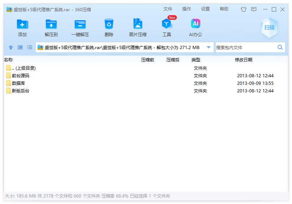The width and height of the screenshot is (292, 204).
Task: Click the modified date of 前台源码 row
Action: (x=255, y=75)
